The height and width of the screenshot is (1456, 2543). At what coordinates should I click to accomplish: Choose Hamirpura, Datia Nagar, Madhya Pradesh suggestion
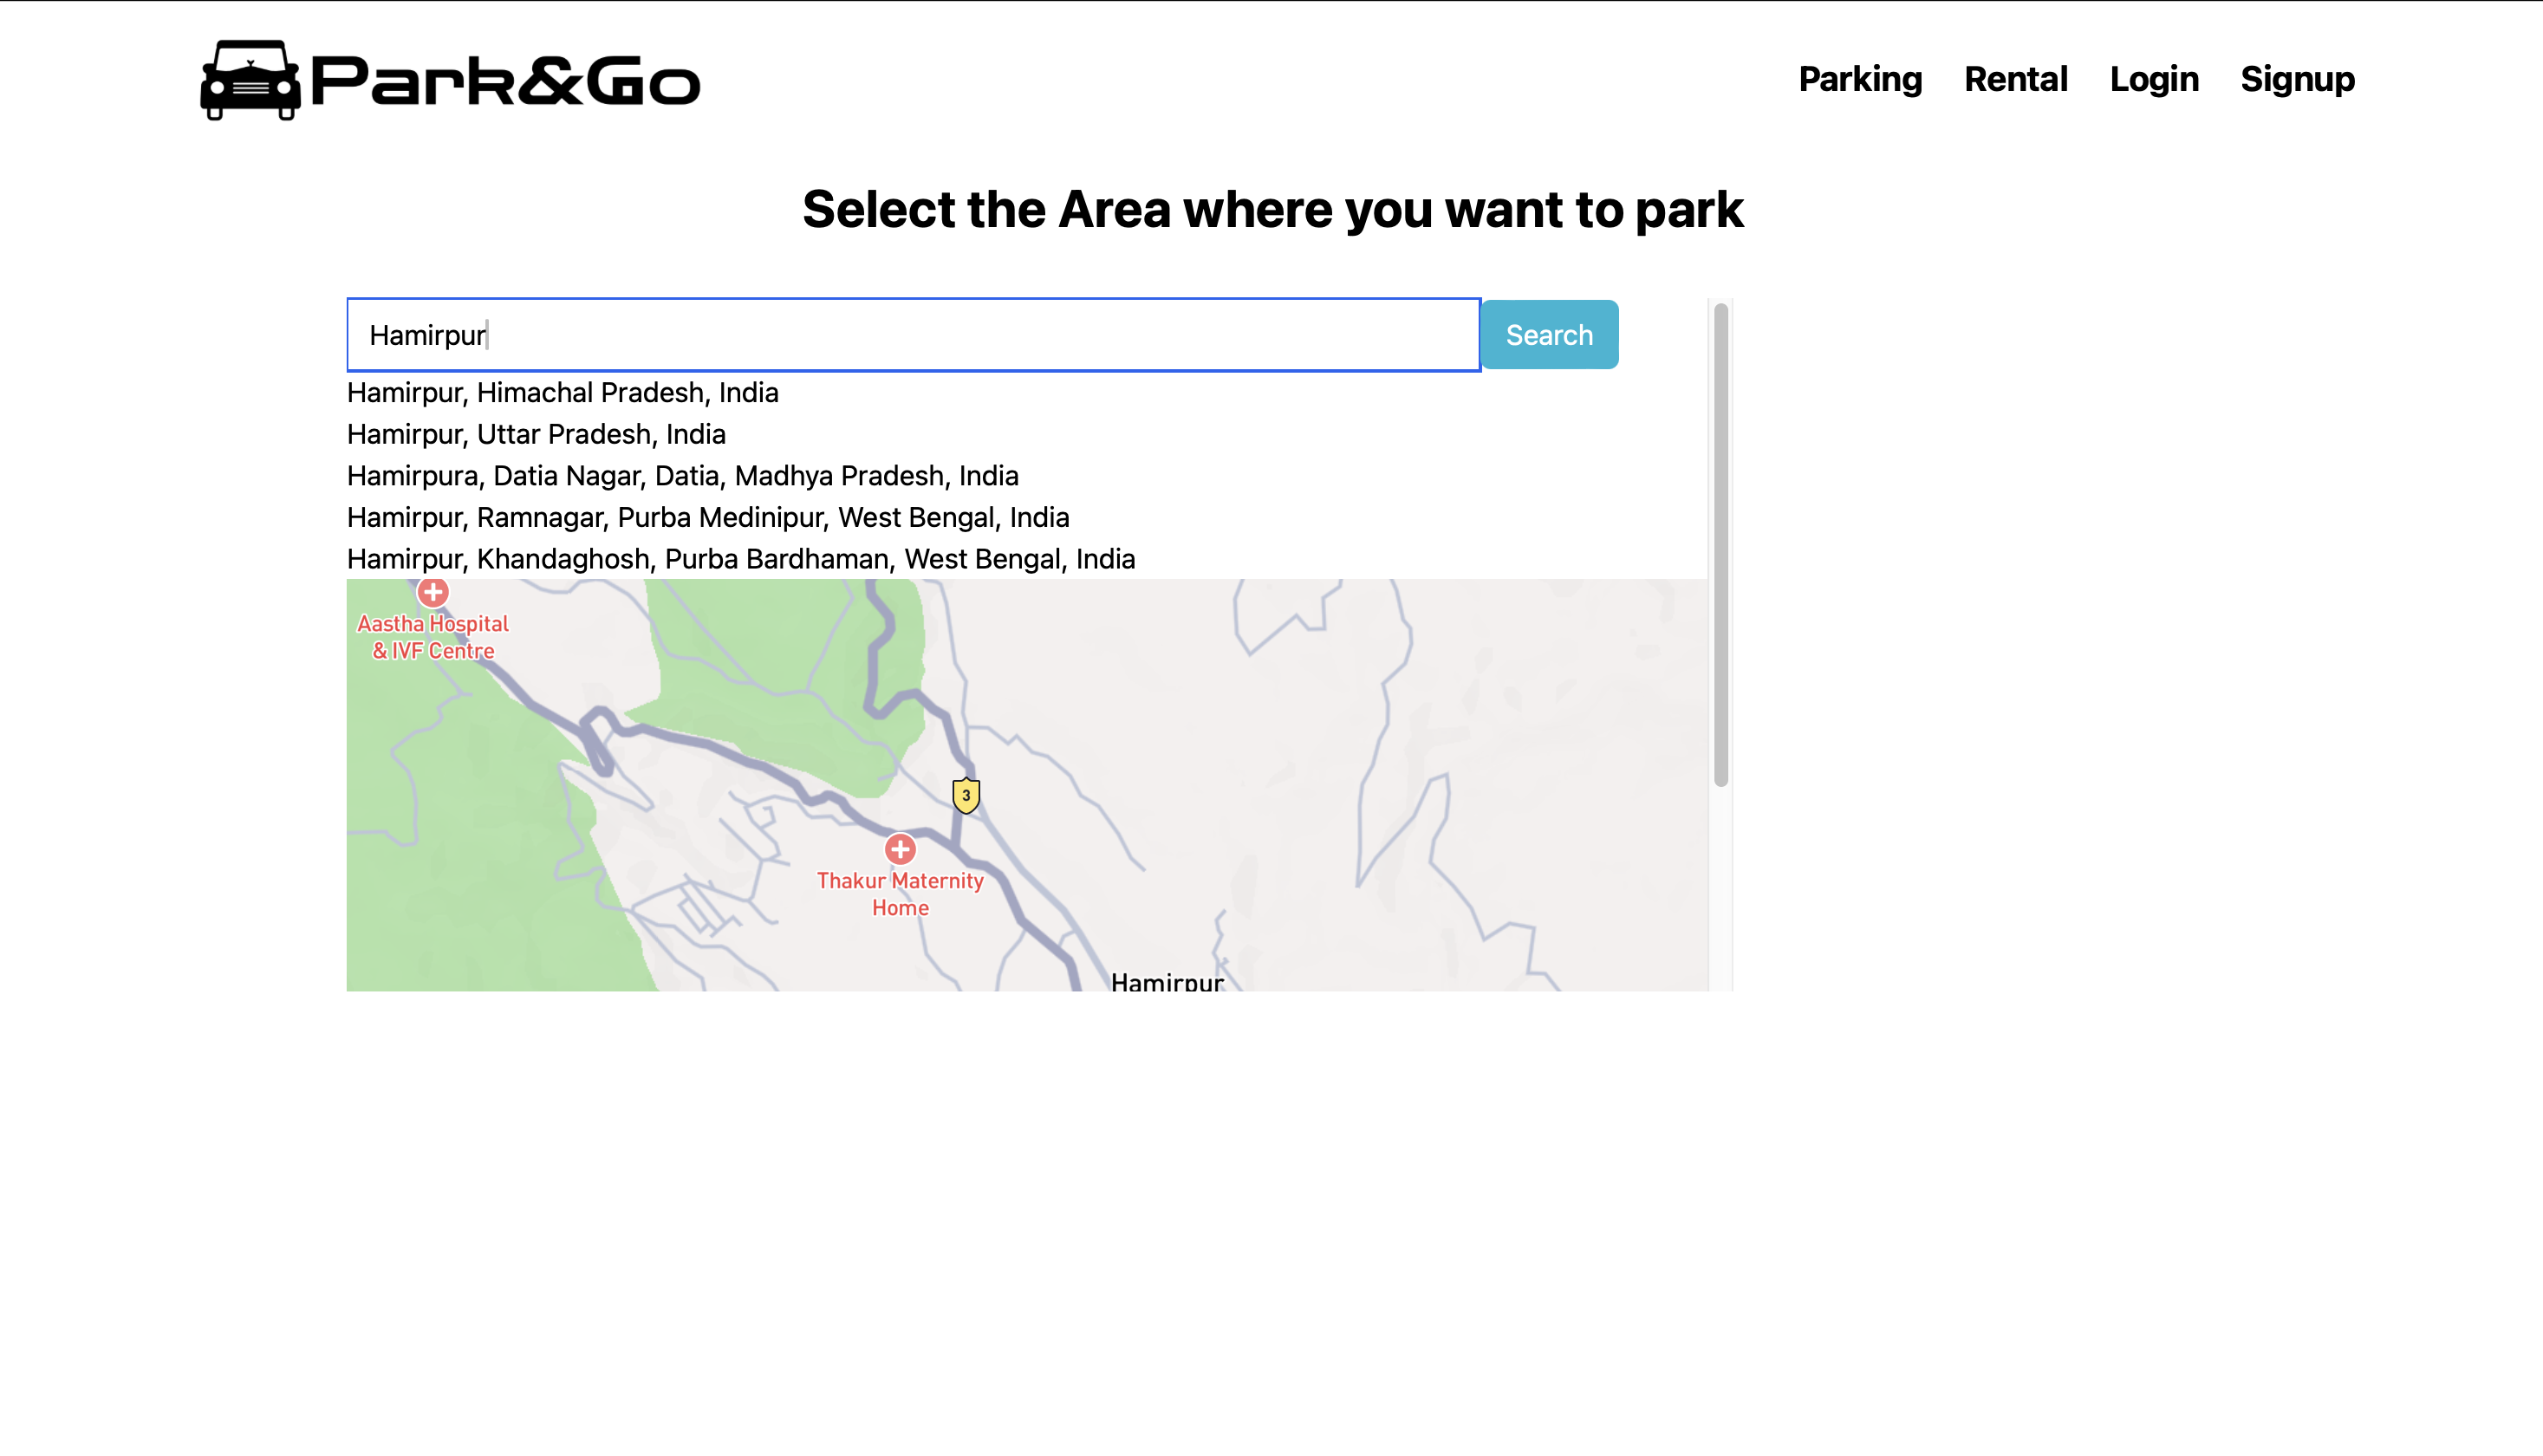(683, 476)
